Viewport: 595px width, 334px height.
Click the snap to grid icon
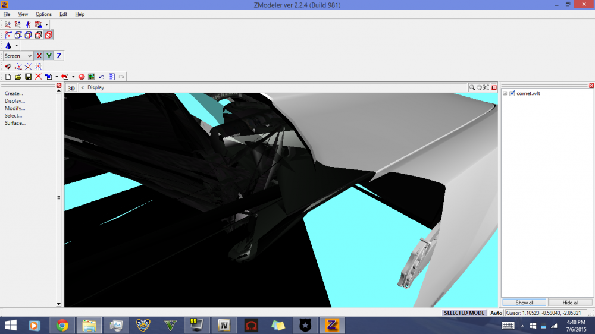(38, 67)
